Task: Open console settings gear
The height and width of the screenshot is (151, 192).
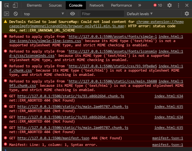Action: tap(187, 14)
